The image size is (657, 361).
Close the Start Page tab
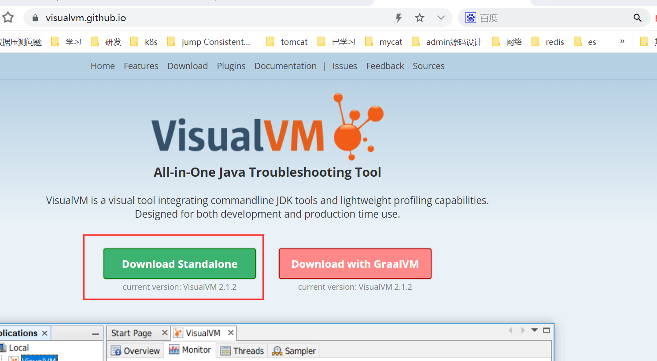pyautogui.click(x=165, y=333)
